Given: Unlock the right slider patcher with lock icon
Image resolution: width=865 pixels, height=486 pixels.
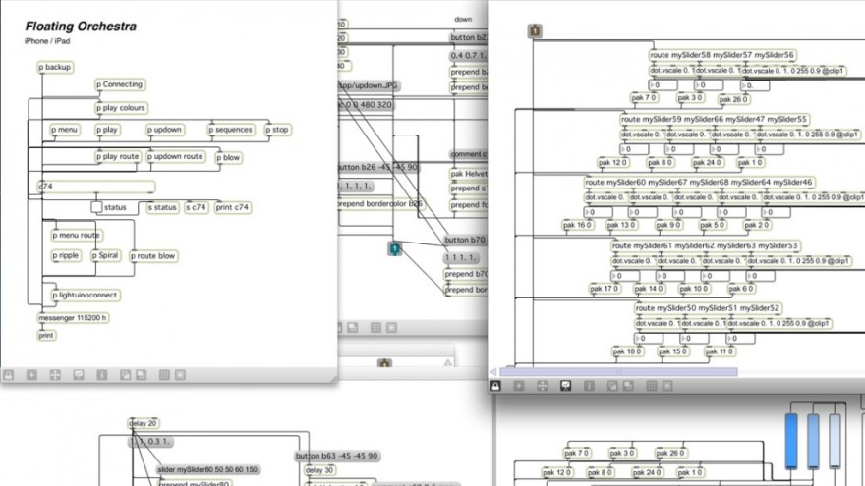Looking at the screenshot, I should tap(497, 386).
